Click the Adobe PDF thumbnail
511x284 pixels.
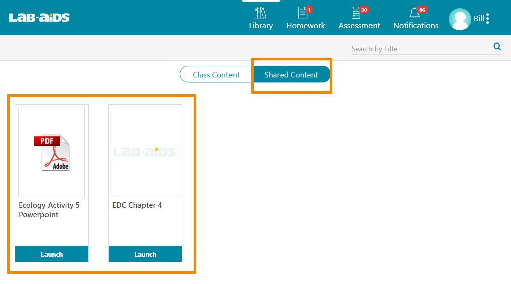[52, 152]
